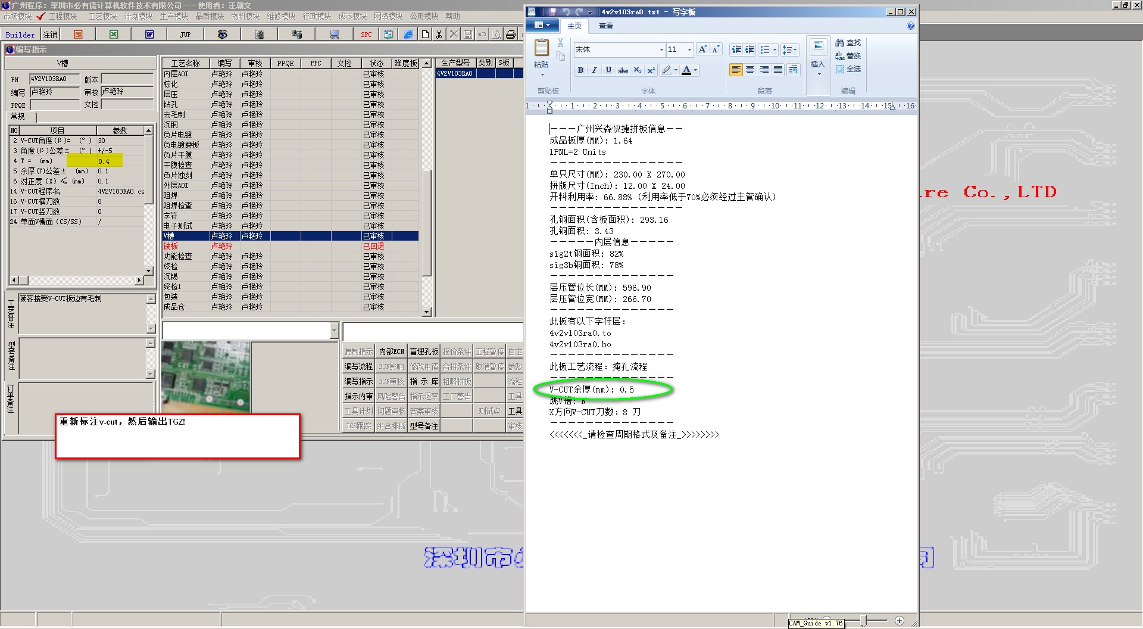
Task: Click the Save icon in WordPad quick access
Action: pos(552,12)
